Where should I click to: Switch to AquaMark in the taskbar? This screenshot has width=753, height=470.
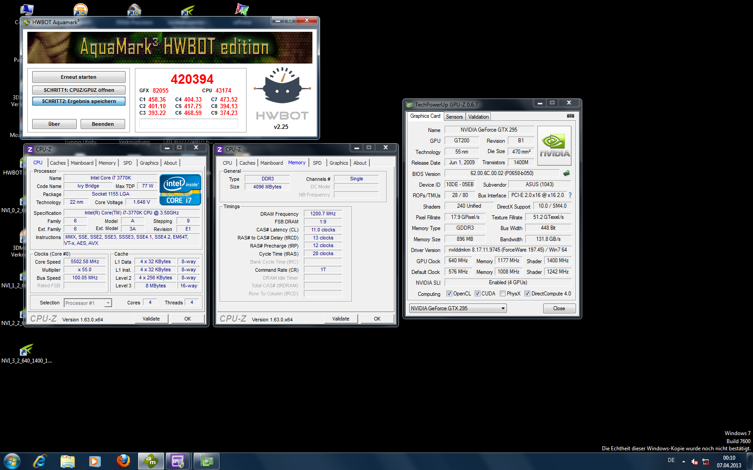coord(151,461)
